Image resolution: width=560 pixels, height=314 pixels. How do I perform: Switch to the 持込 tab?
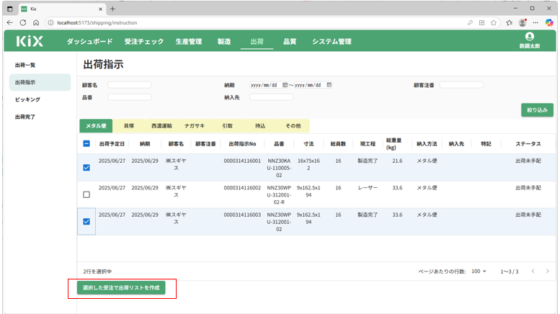(x=260, y=125)
